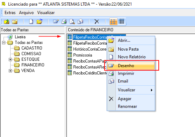Click the Imprimir printer icon in context menu

(111, 73)
